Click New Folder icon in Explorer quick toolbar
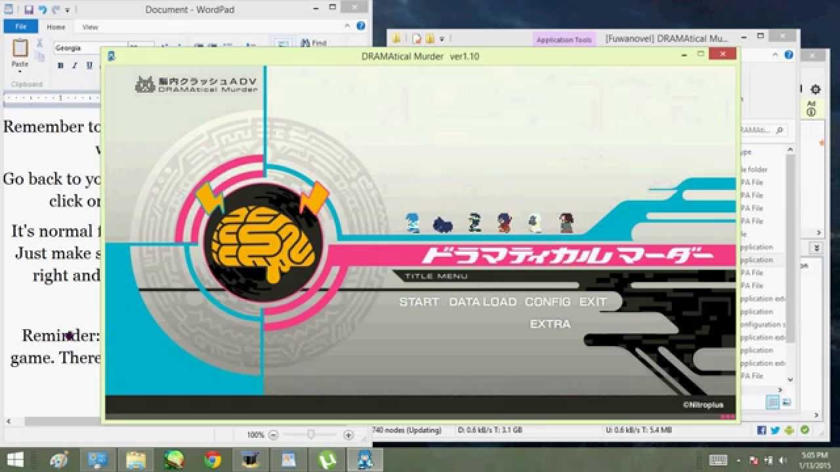 (429, 39)
